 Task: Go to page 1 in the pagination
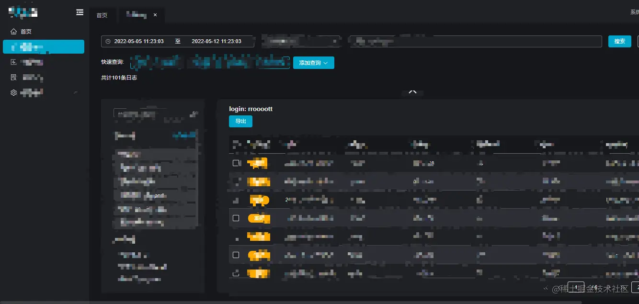tap(576, 288)
